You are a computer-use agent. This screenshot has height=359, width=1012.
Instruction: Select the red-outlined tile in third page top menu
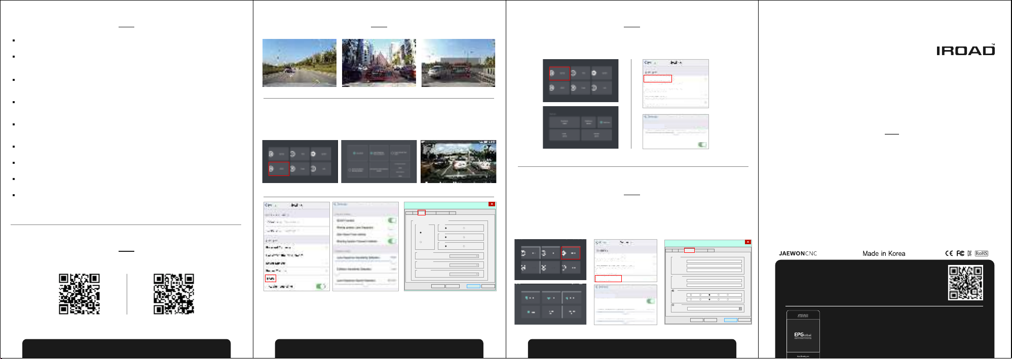pos(559,73)
